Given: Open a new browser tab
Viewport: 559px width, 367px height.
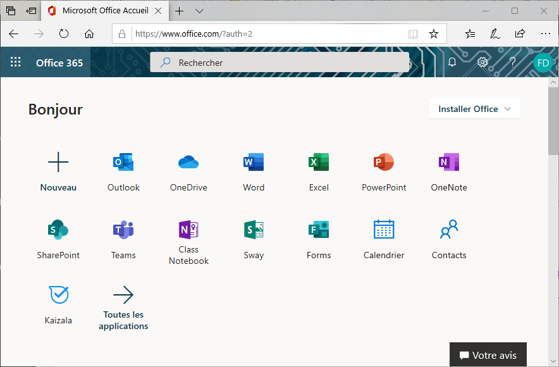Looking at the screenshot, I should [180, 11].
